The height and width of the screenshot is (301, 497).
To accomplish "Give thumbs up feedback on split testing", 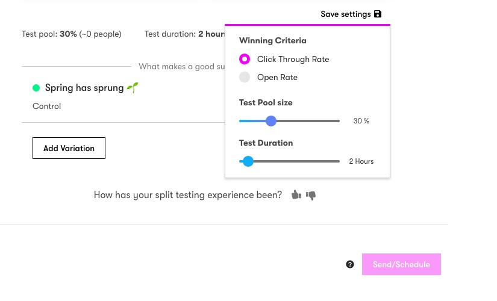I will (x=296, y=194).
